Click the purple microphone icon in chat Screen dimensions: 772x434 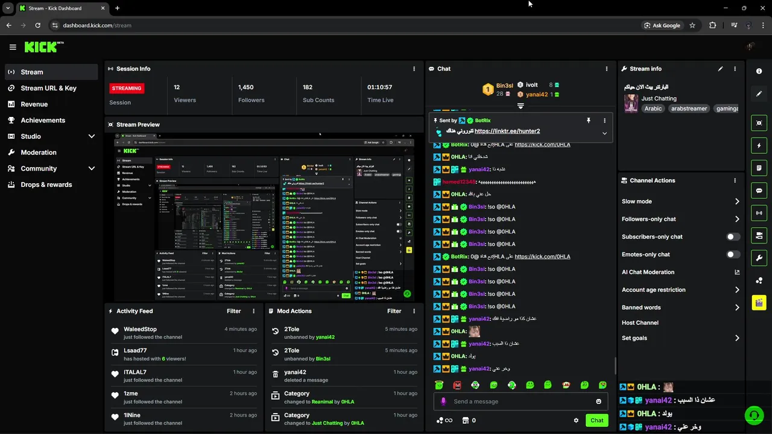(443, 401)
